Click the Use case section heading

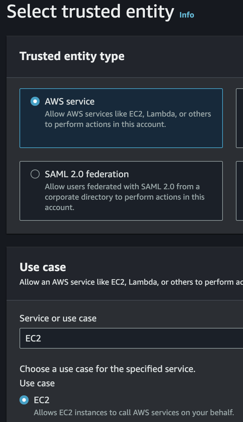(43, 267)
